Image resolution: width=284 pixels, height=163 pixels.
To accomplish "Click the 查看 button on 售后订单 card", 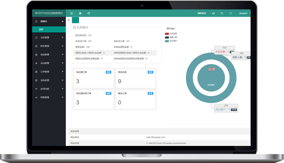I will [150, 93].
